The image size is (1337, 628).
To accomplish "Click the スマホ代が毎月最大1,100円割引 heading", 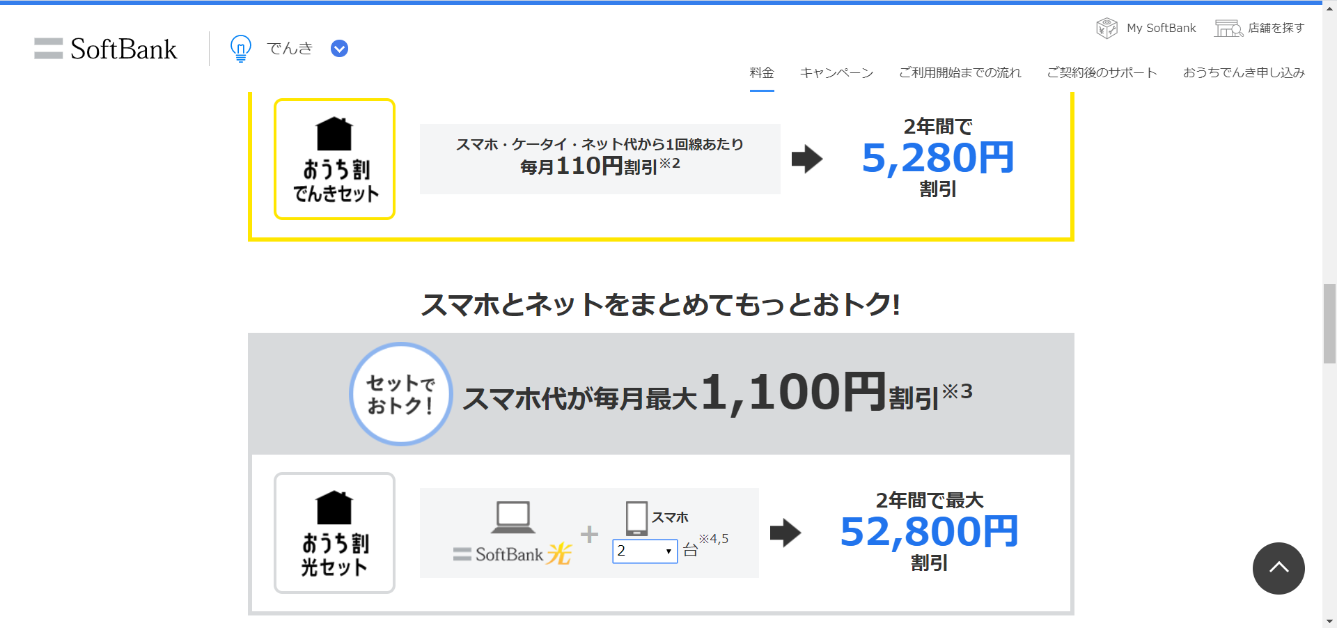I will [x=717, y=394].
